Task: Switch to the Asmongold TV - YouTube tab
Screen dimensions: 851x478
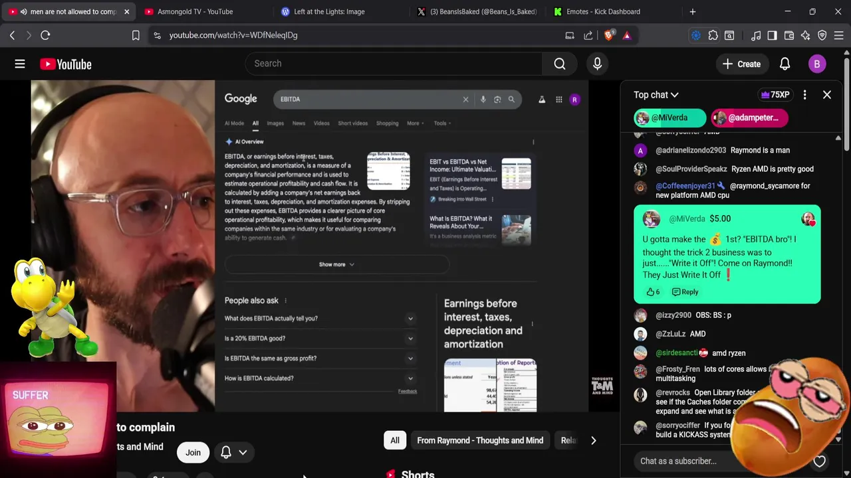Action: [x=194, y=11]
